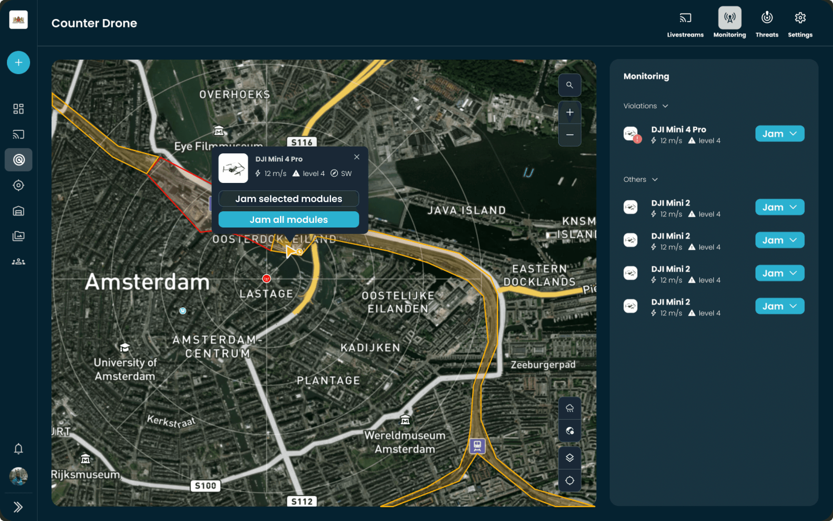Open the Settings tab
The width and height of the screenshot is (833, 521).
tap(800, 23)
